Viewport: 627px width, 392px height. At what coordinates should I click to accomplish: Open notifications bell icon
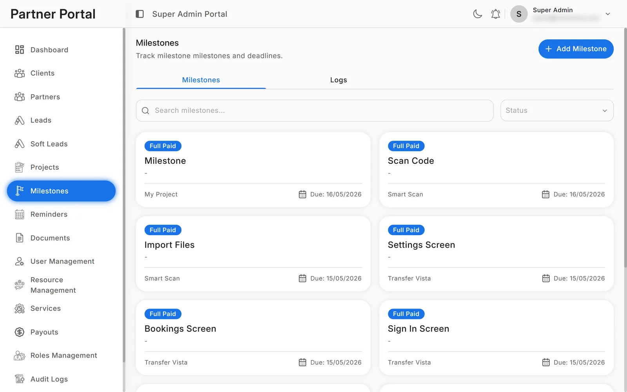coord(496,14)
